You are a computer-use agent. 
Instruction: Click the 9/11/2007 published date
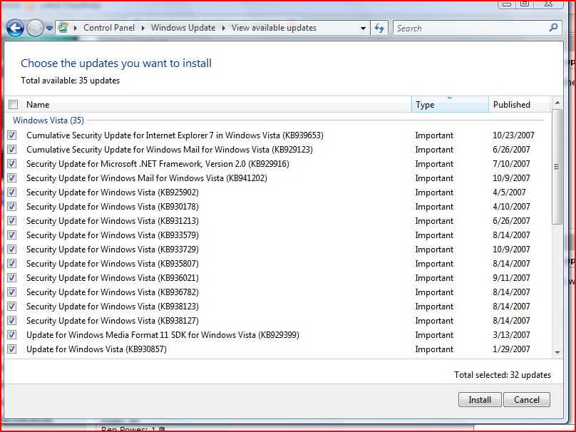(511, 278)
